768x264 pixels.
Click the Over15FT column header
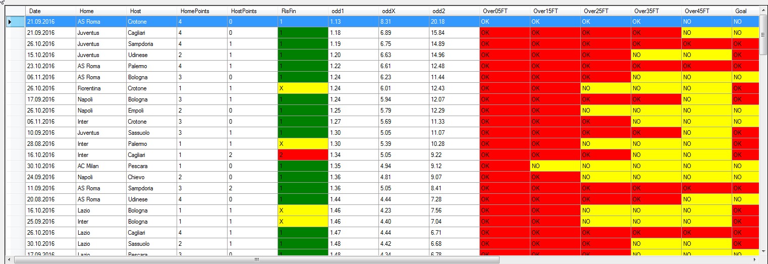555,11
